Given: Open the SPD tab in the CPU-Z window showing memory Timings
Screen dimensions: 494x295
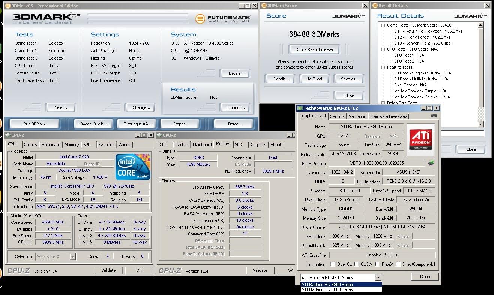Looking at the screenshot, I should 239,145.
